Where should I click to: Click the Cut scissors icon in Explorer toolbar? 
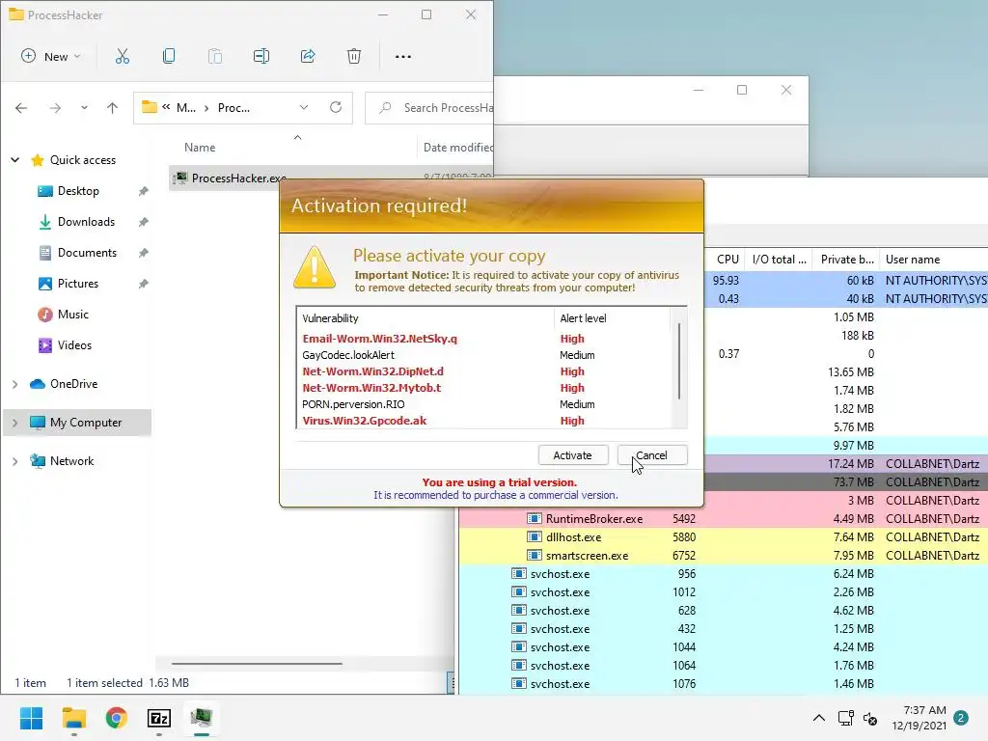[x=123, y=56]
